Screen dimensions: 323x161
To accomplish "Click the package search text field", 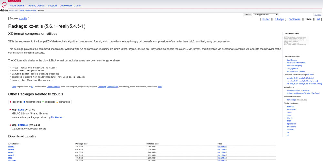I will tap(296, 15).
